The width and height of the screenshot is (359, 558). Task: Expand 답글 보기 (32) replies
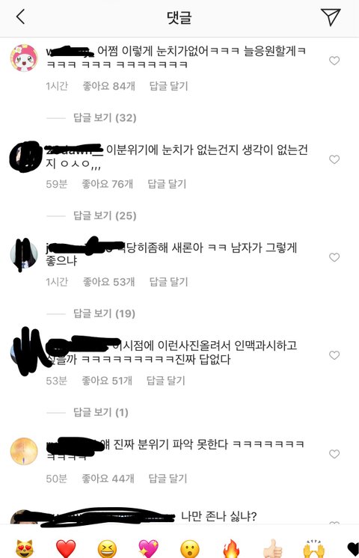click(x=105, y=117)
